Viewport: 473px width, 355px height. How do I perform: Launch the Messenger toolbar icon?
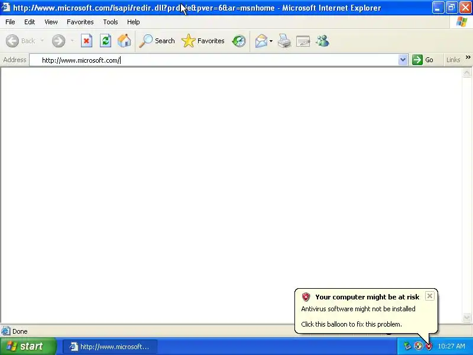click(322, 41)
